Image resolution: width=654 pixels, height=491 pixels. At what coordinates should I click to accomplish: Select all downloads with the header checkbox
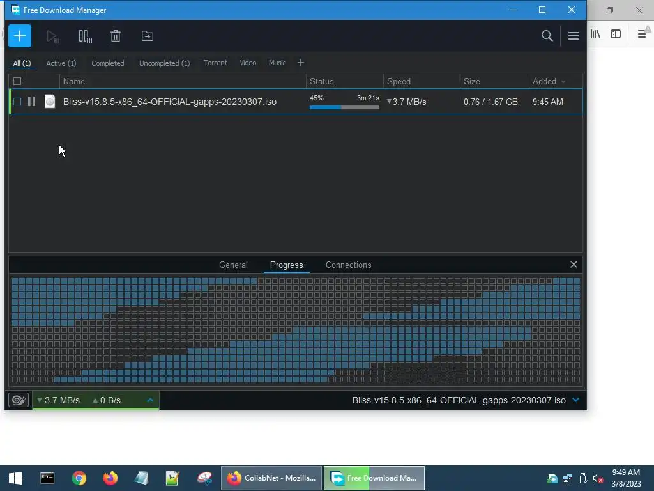pos(17,81)
